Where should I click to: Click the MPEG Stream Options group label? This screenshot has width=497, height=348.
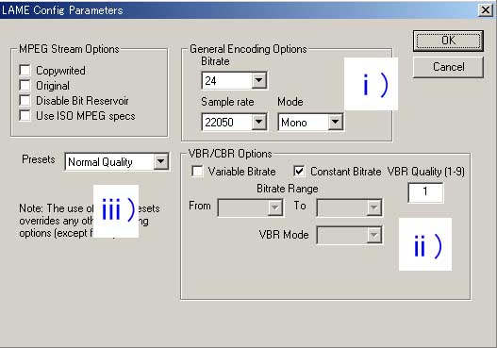(x=69, y=49)
